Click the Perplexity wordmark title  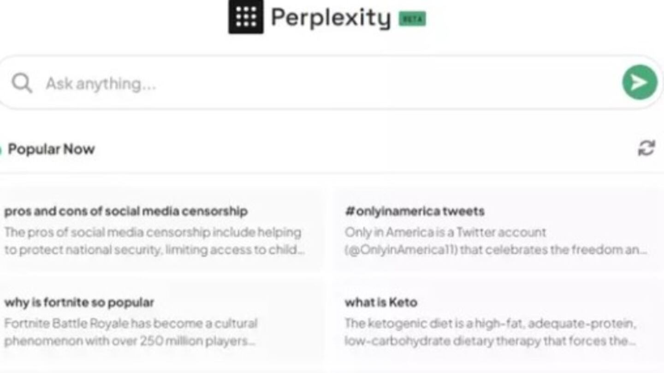pyautogui.click(x=331, y=17)
